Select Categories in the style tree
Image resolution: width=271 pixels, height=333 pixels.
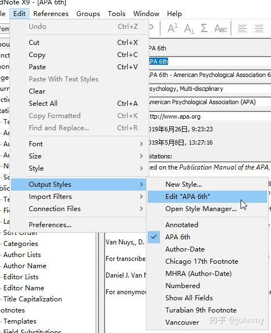click(20, 244)
